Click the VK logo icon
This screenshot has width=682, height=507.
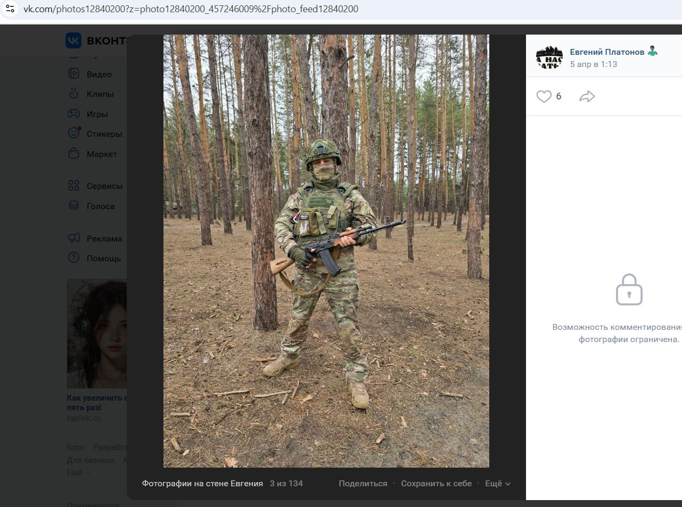73,40
